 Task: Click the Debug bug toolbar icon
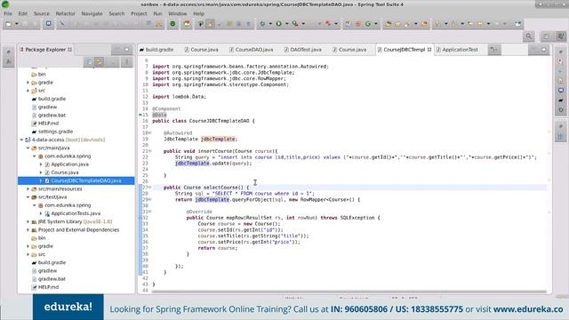(262, 24)
